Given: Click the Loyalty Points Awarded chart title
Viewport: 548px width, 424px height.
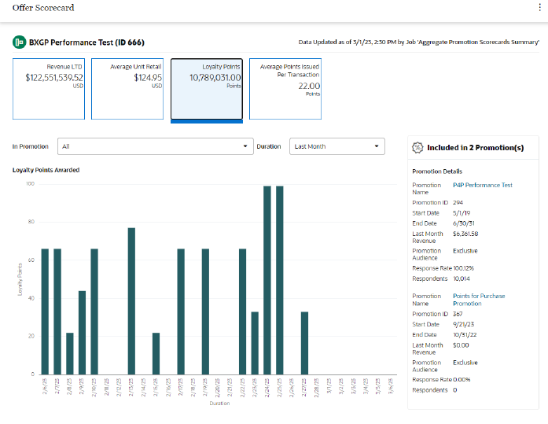Looking at the screenshot, I should [46, 170].
